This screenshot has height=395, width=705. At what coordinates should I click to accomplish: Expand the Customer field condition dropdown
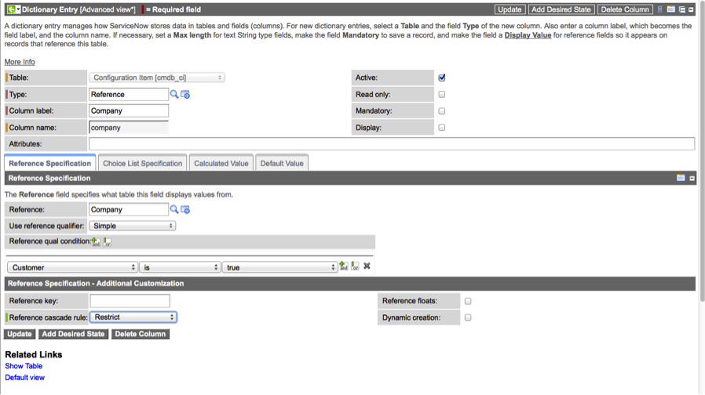click(73, 267)
